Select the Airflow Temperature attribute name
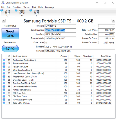 [22, 90]
